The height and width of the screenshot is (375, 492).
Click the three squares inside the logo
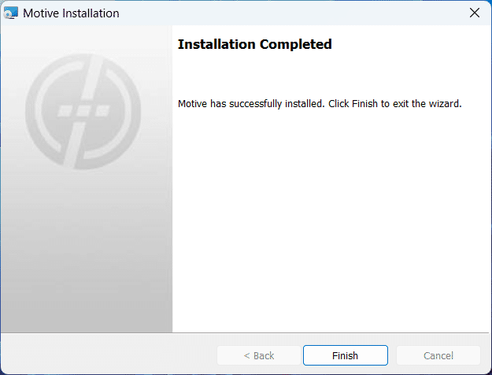pos(83,110)
